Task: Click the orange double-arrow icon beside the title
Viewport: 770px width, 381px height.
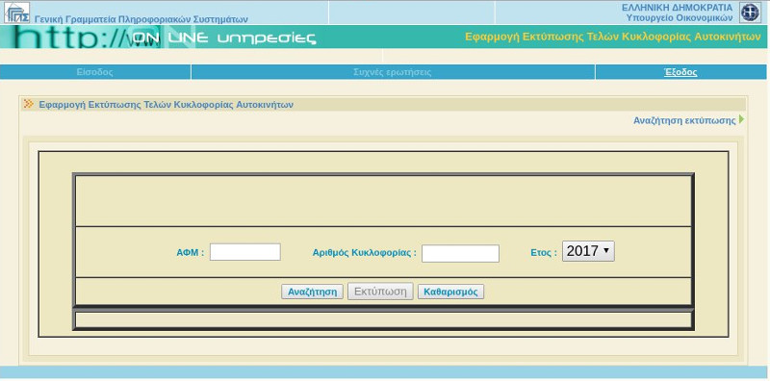Action: coord(29,104)
